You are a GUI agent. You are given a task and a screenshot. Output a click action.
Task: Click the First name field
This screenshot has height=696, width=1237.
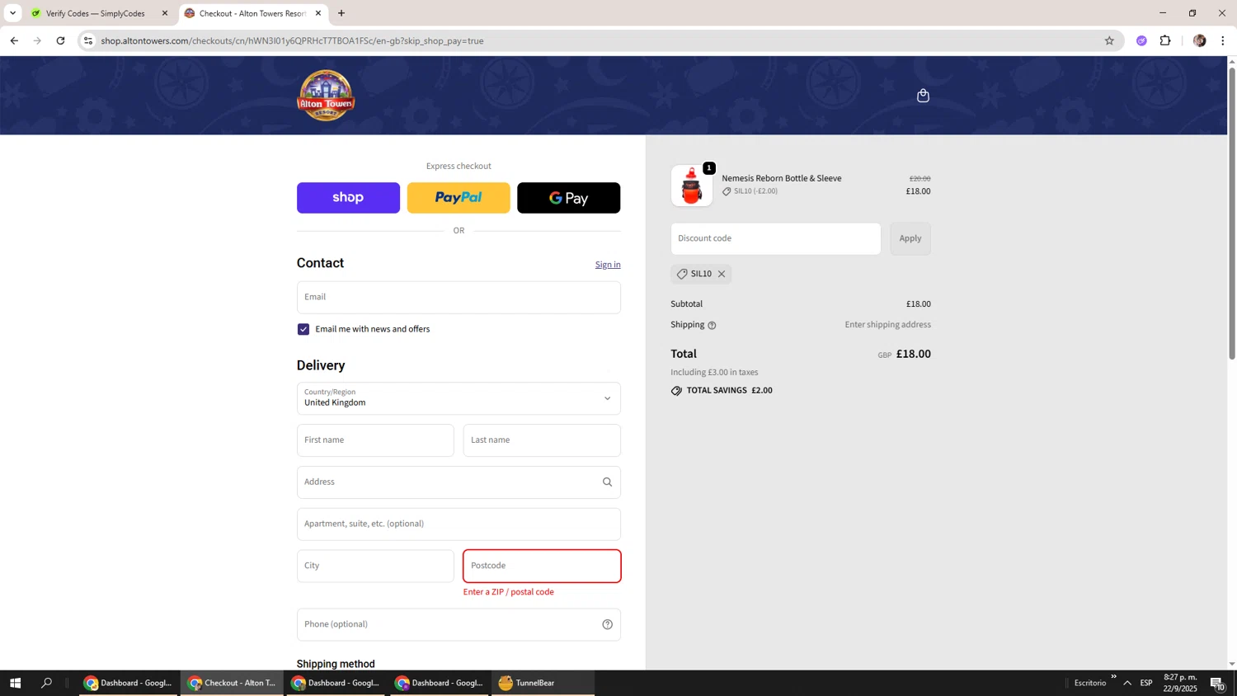pyautogui.click(x=375, y=440)
